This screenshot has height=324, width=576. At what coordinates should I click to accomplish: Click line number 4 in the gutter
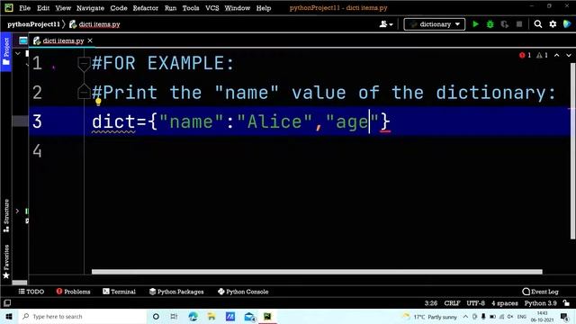37,151
